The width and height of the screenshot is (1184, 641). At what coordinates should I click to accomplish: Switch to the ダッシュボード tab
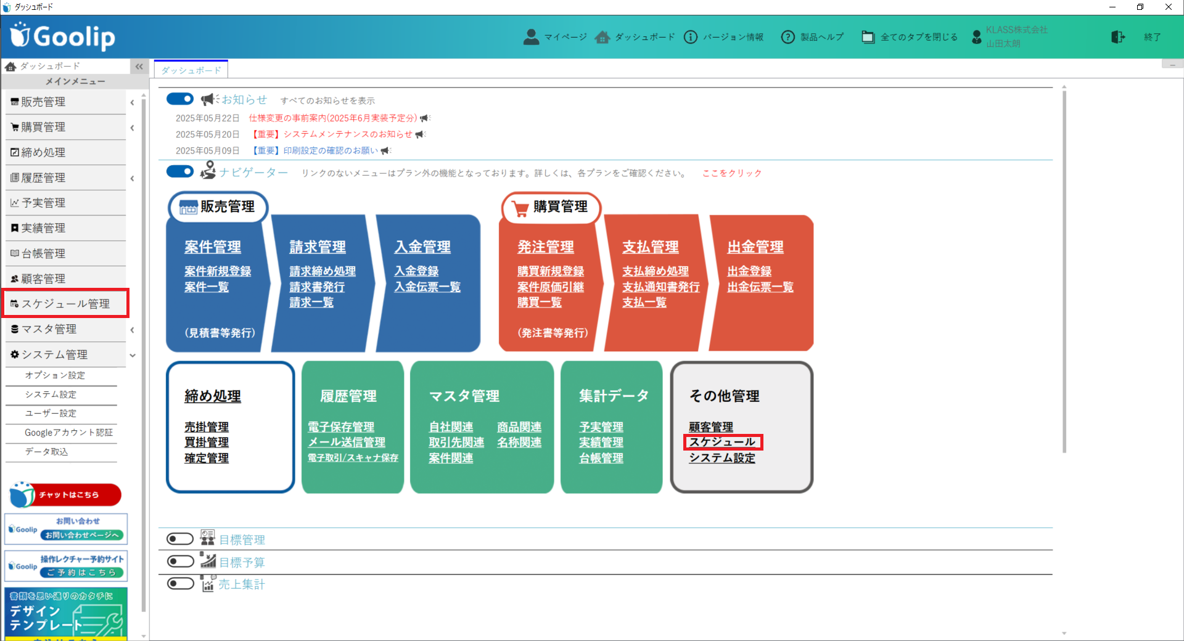191,70
